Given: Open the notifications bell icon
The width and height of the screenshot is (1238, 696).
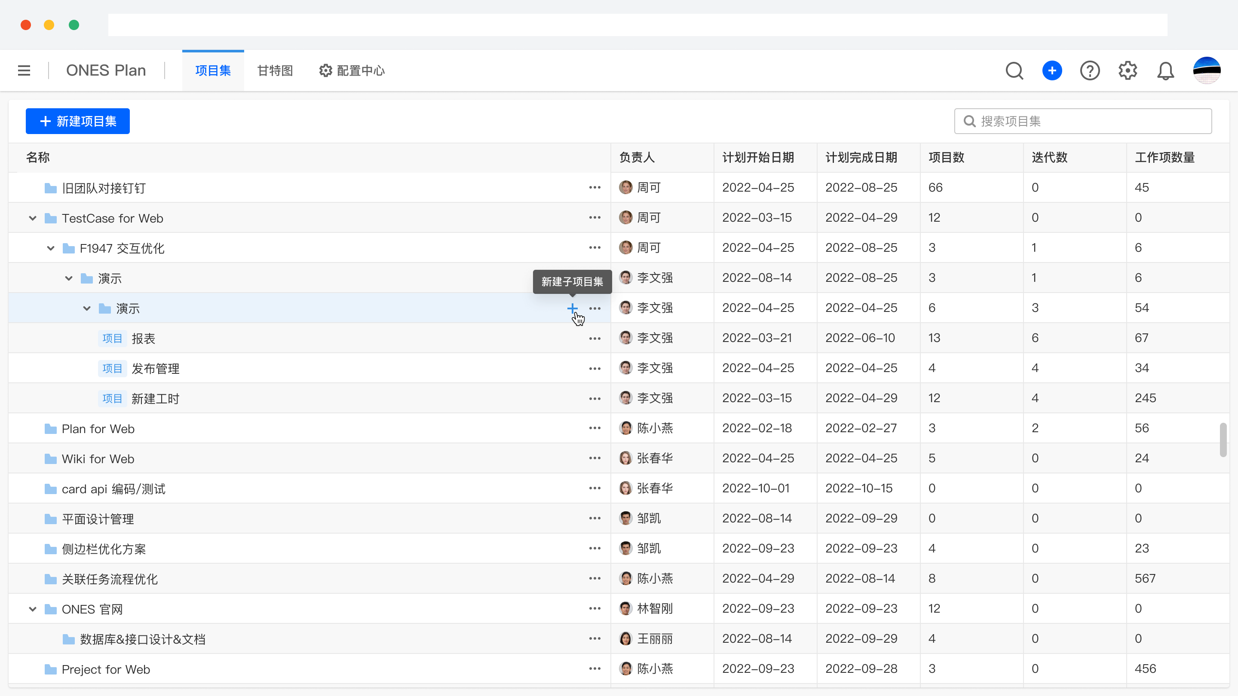Looking at the screenshot, I should (1165, 70).
